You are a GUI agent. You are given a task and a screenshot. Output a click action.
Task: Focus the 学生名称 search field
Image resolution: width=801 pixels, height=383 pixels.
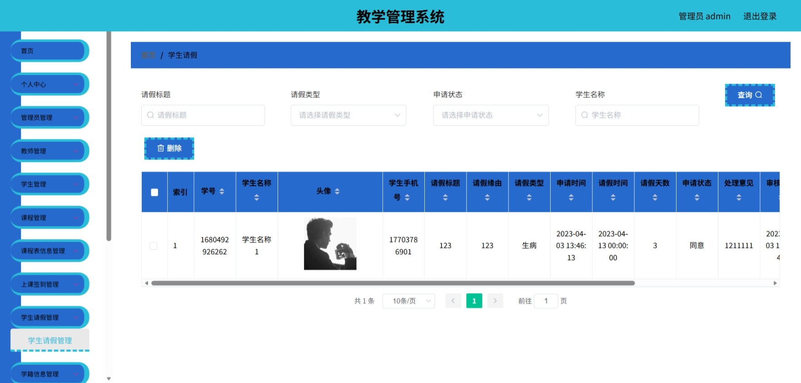click(x=637, y=115)
